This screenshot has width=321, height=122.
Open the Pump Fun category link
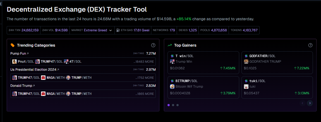[20, 54]
